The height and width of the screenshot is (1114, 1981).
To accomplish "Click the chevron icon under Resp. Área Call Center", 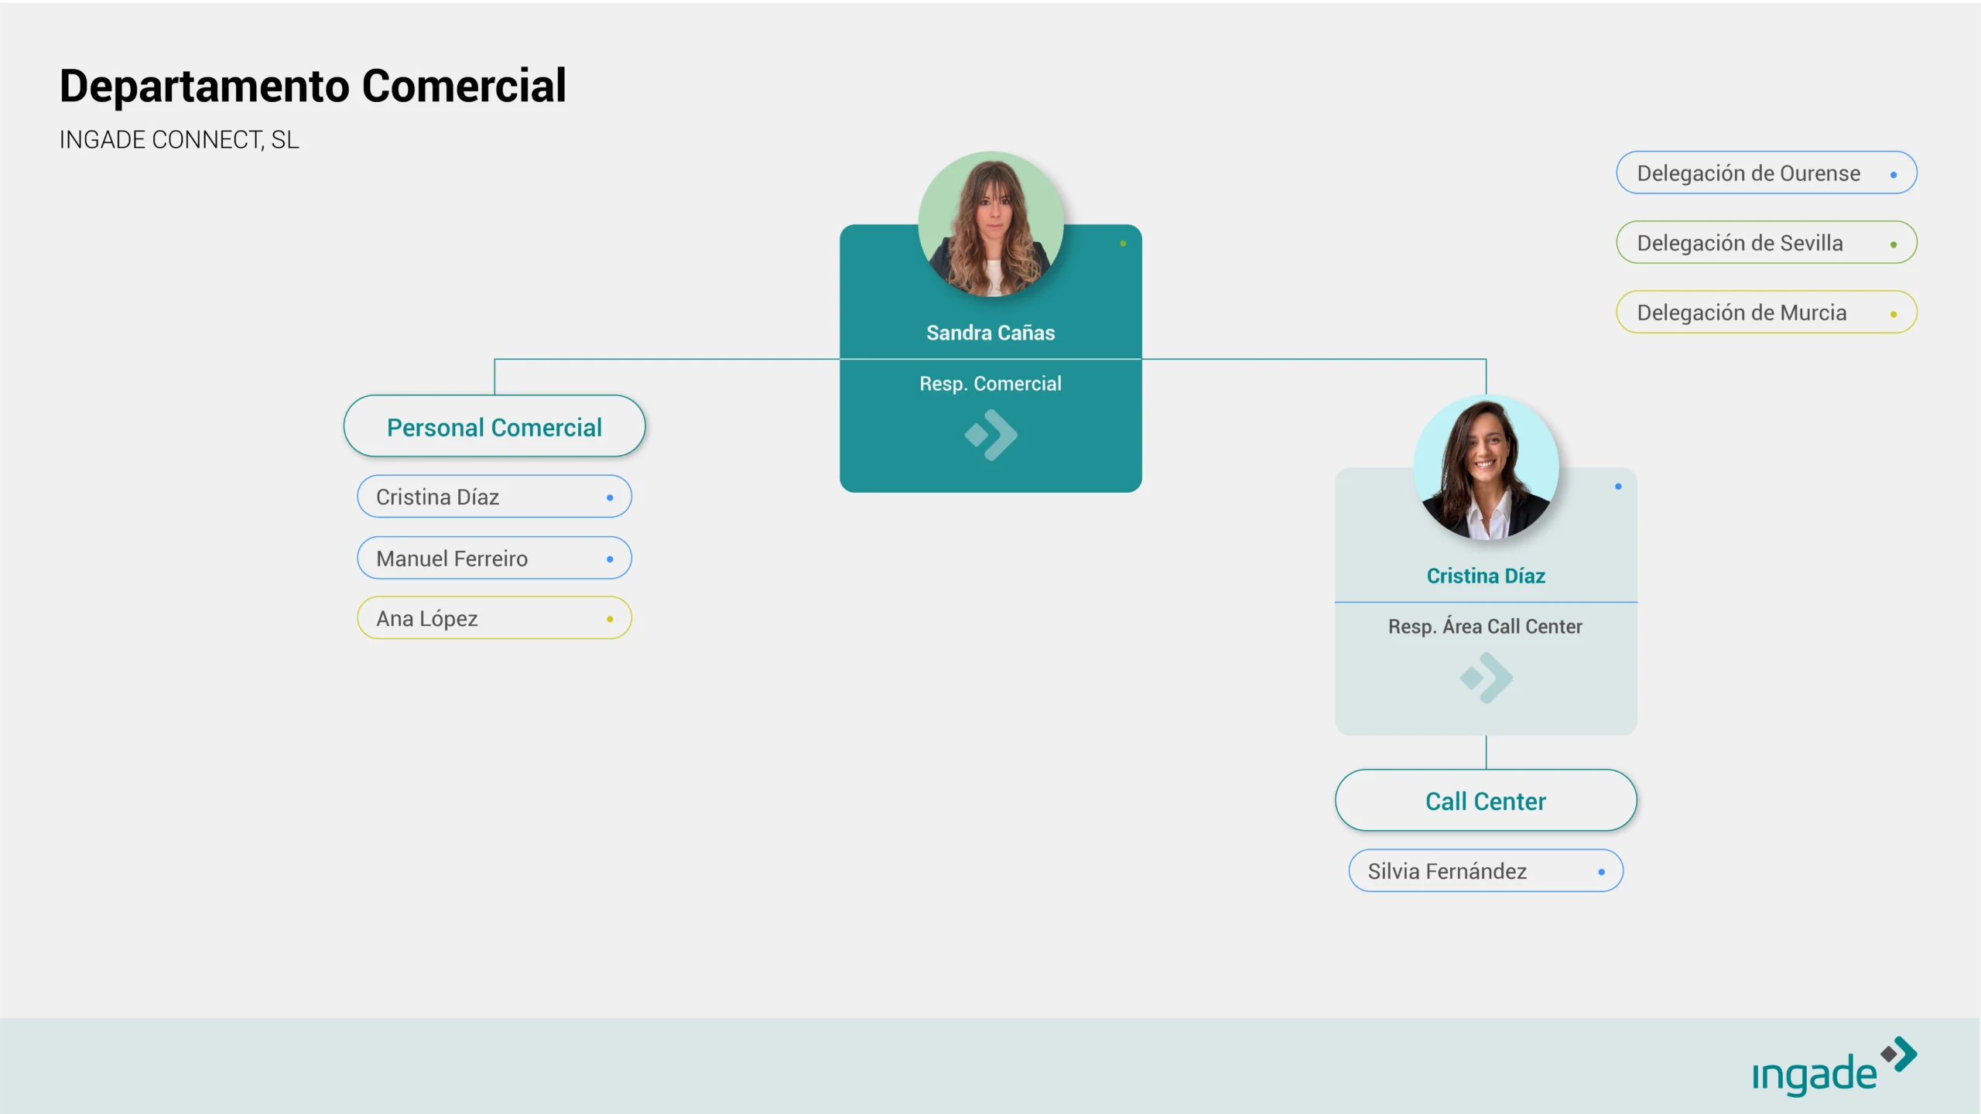I will click(x=1486, y=678).
